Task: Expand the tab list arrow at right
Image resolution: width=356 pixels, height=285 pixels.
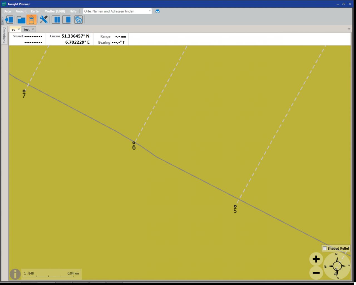Action: 349,29
